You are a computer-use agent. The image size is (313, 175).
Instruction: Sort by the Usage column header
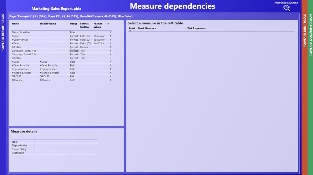pos(73,24)
